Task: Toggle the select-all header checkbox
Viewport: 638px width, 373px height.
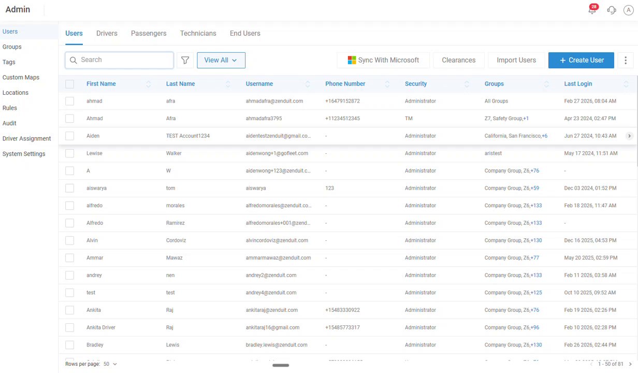Action: 70,84
